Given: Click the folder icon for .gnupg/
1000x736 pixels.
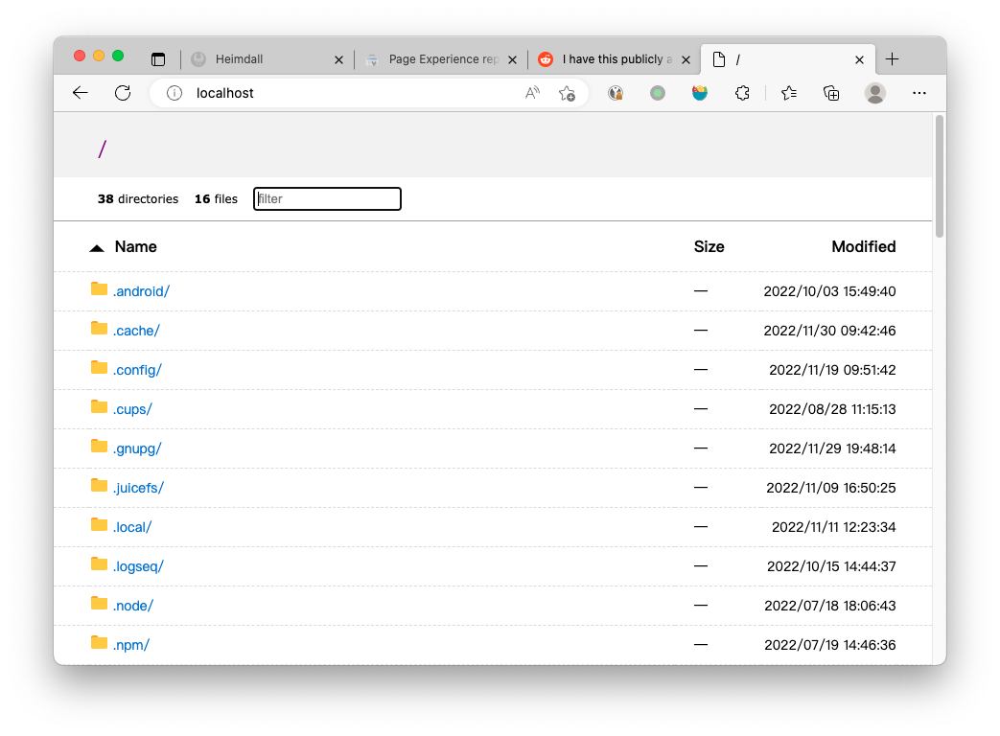Looking at the screenshot, I should 99,447.
